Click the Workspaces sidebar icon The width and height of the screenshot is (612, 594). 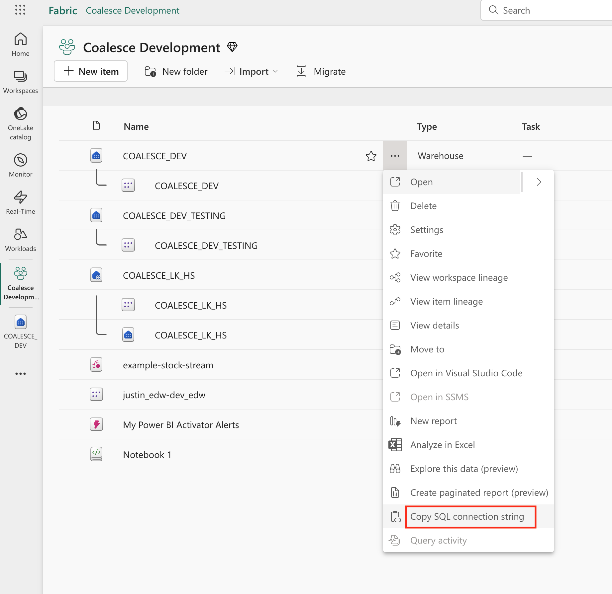[21, 82]
